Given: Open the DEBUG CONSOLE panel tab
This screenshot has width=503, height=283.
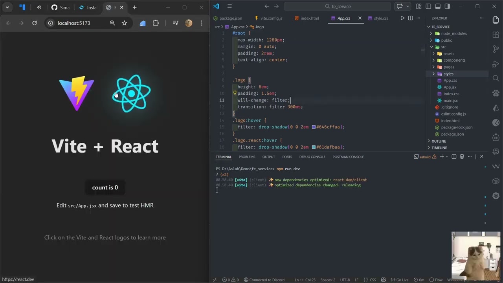Looking at the screenshot, I should click(312, 157).
